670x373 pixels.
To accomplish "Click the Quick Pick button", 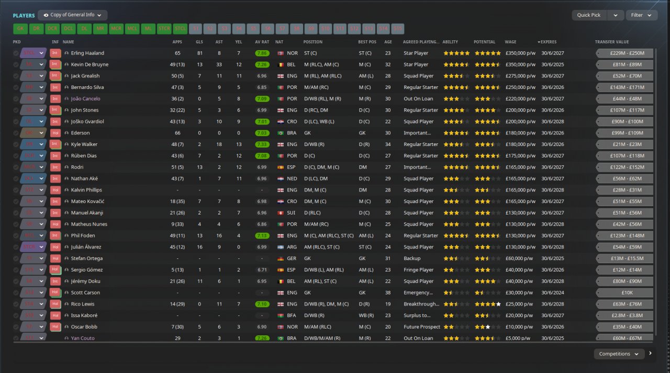I will [x=589, y=15].
